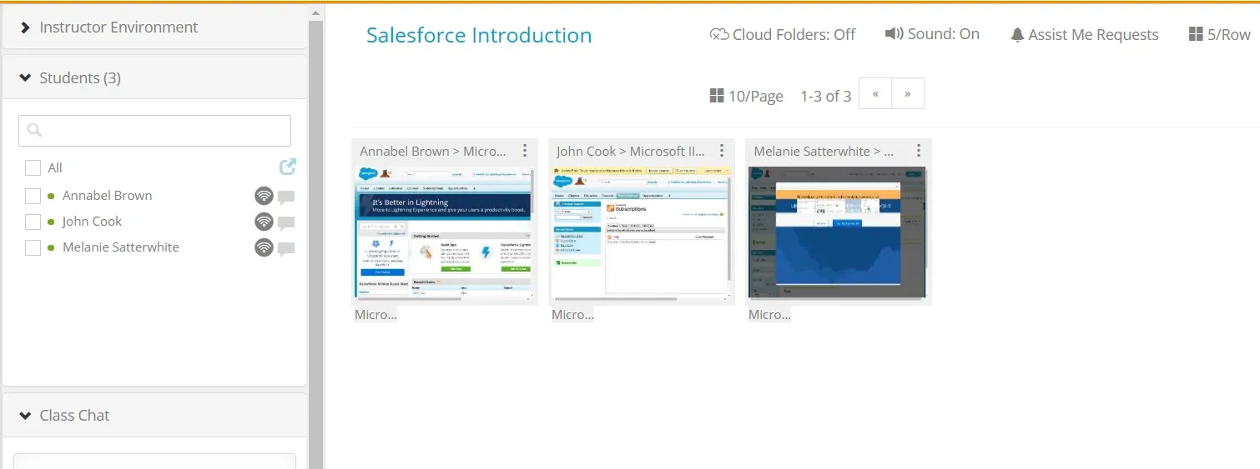Click the 1-3 of 3 page count

[826, 96]
